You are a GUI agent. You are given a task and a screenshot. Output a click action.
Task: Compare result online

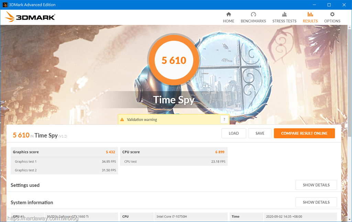coord(304,133)
